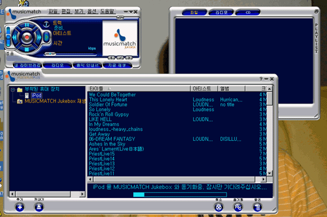Click the small pill button above album art
327x217 pixels.
pos(120,18)
